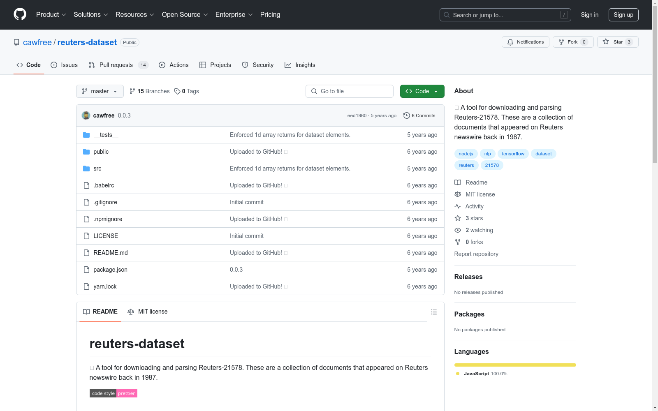Open the master branch selector
The height and width of the screenshot is (411, 658).
100,91
